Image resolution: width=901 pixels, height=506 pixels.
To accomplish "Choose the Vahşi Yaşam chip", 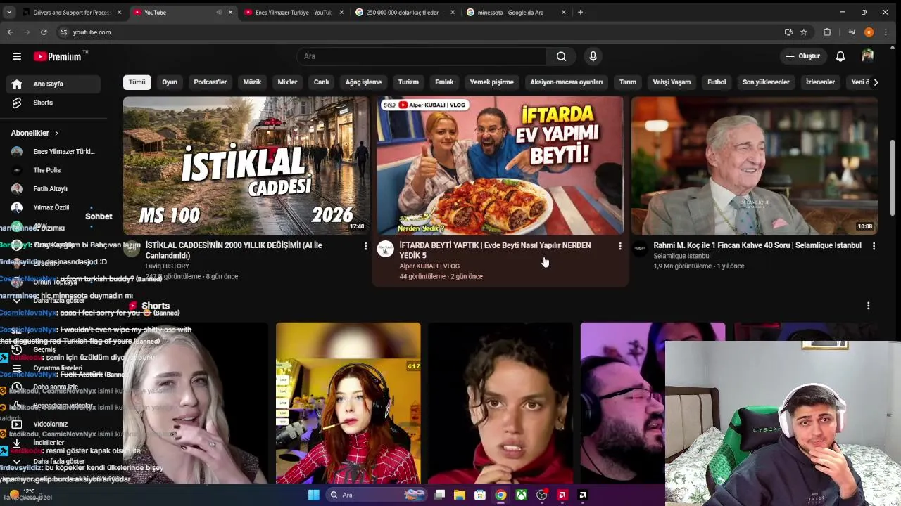I will coord(672,82).
